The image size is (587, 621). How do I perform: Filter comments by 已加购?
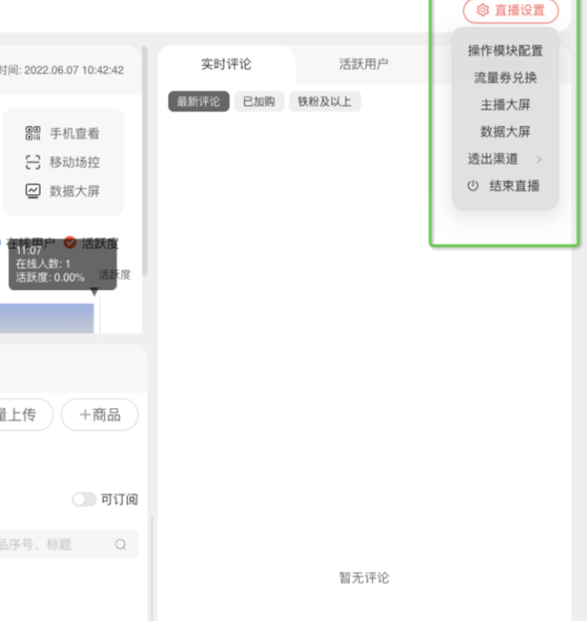click(x=259, y=102)
